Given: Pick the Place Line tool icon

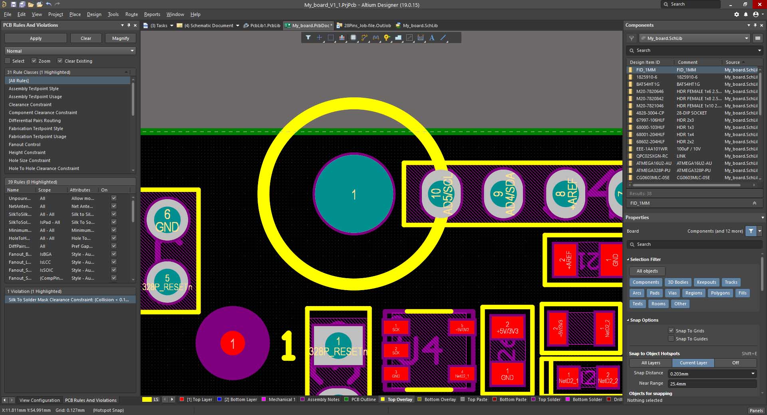Looking at the screenshot, I should pos(443,38).
